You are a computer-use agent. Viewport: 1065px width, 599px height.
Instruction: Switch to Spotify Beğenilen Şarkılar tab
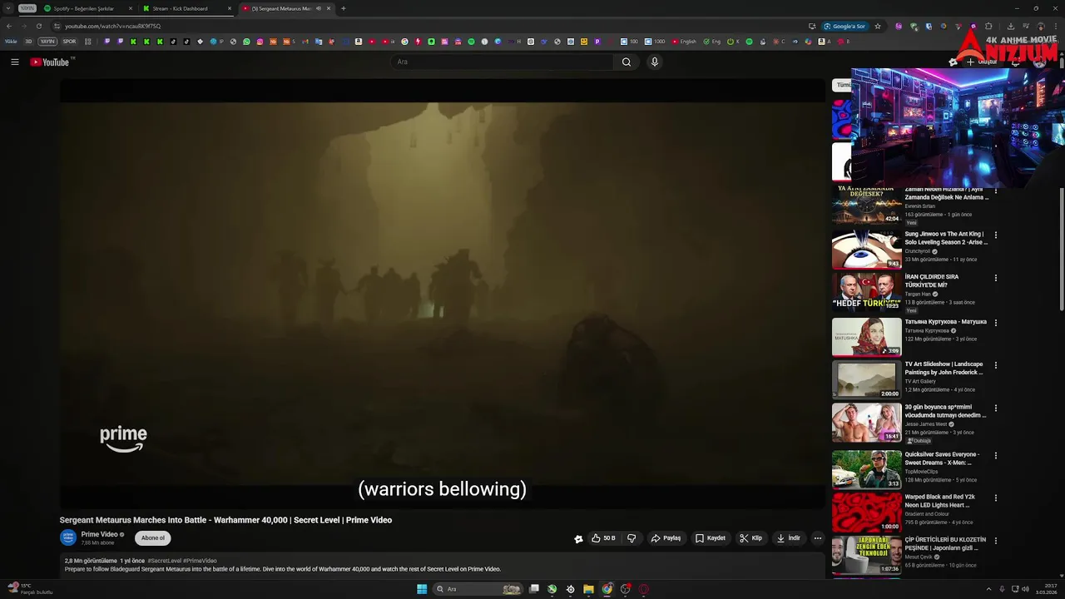tap(87, 8)
